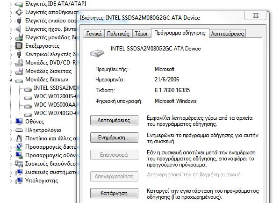Click the Υπολογιστής computer icon
The height and width of the screenshot is (203, 273).
tap(19, 181)
